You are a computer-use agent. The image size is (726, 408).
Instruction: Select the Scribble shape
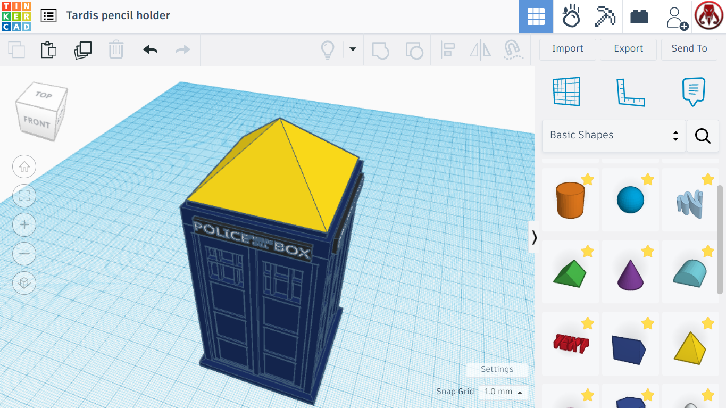[x=690, y=200]
